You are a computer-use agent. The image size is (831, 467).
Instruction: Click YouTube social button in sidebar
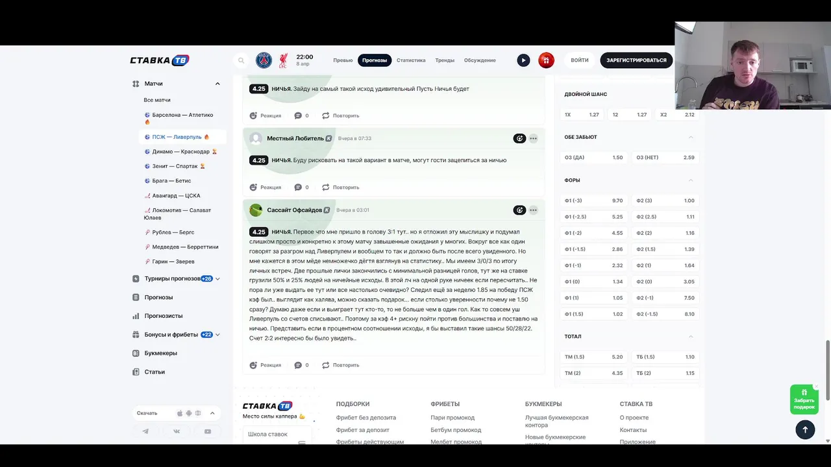point(208,431)
